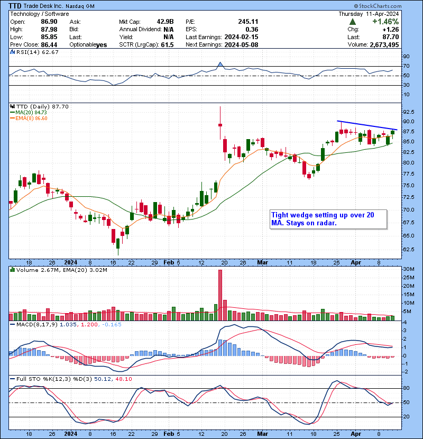Click the candlestick icon beside TTD (Daily)
This screenshot has width=423, height=439.
click(12, 107)
